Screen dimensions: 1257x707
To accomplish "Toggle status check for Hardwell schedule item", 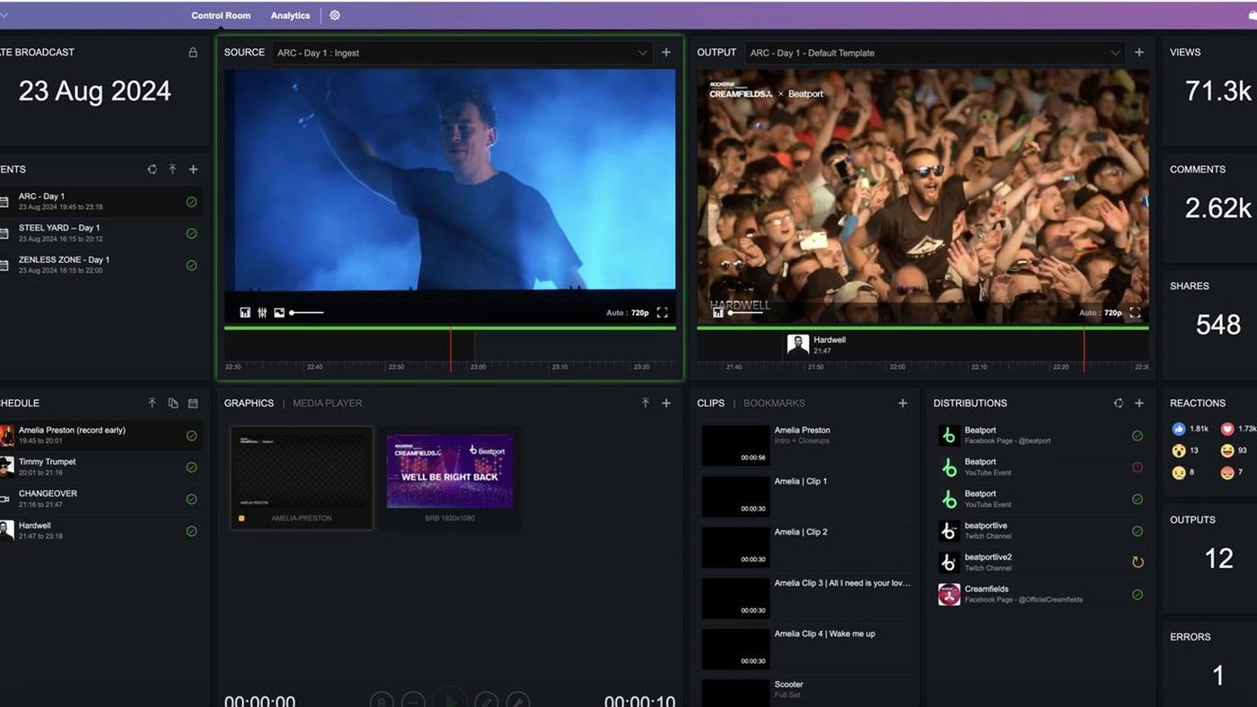I will tap(191, 531).
